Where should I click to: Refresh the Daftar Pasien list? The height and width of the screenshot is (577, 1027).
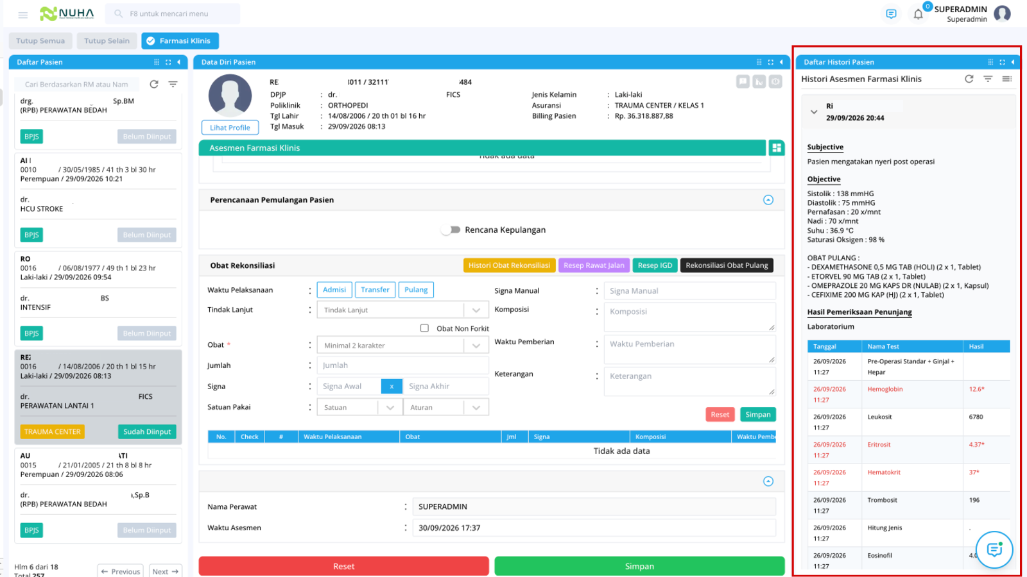click(x=154, y=84)
